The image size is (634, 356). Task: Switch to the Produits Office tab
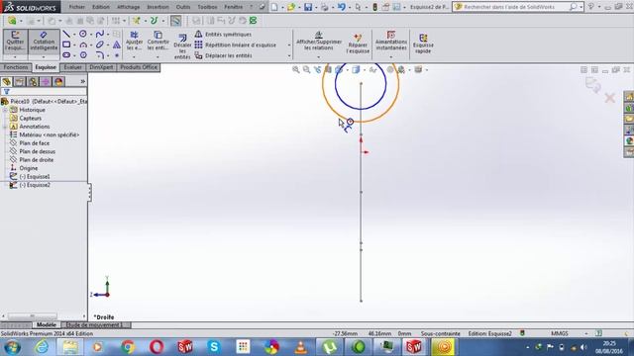pos(139,67)
